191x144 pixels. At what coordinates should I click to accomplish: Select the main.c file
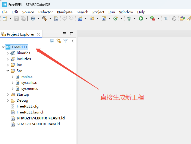[x=24, y=77]
